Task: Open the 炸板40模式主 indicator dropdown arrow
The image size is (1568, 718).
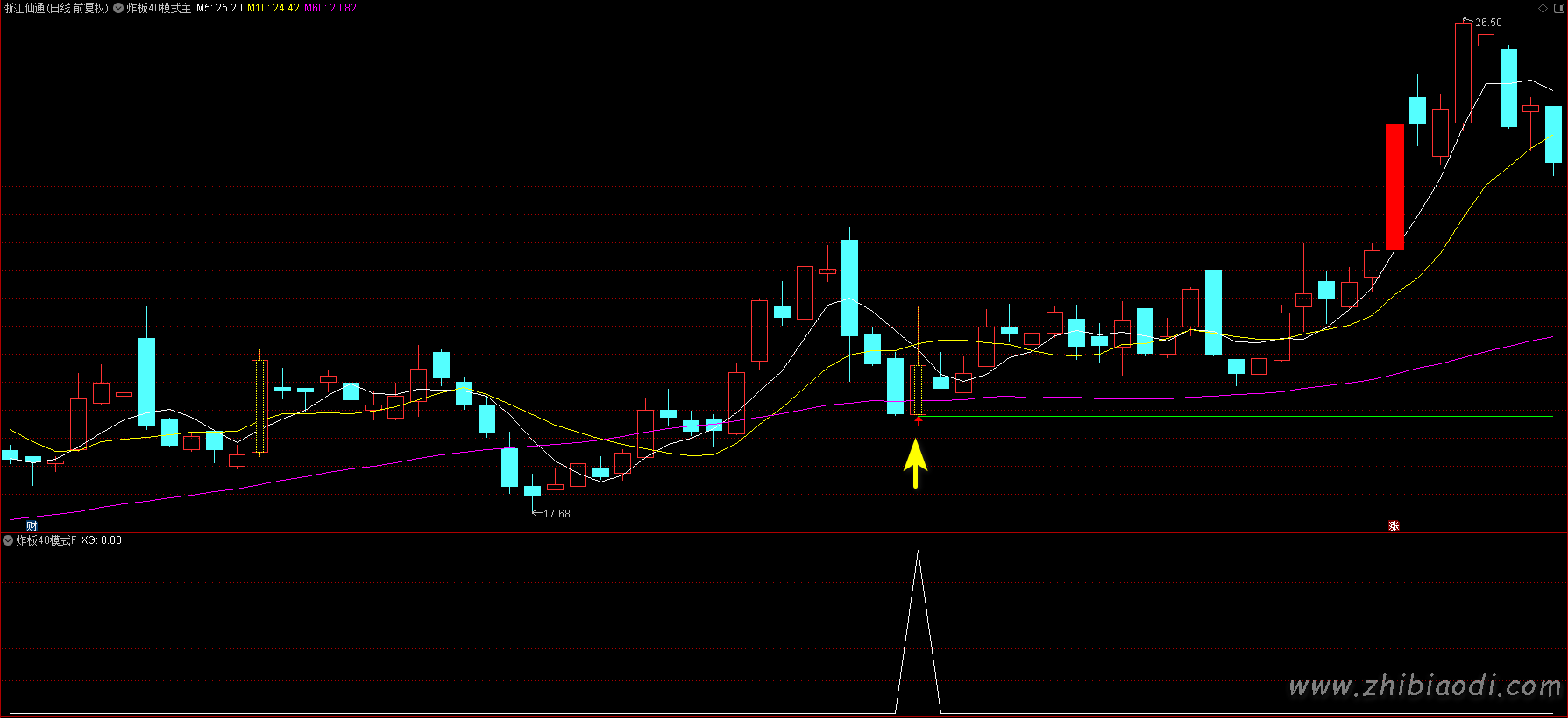Action: (x=118, y=8)
